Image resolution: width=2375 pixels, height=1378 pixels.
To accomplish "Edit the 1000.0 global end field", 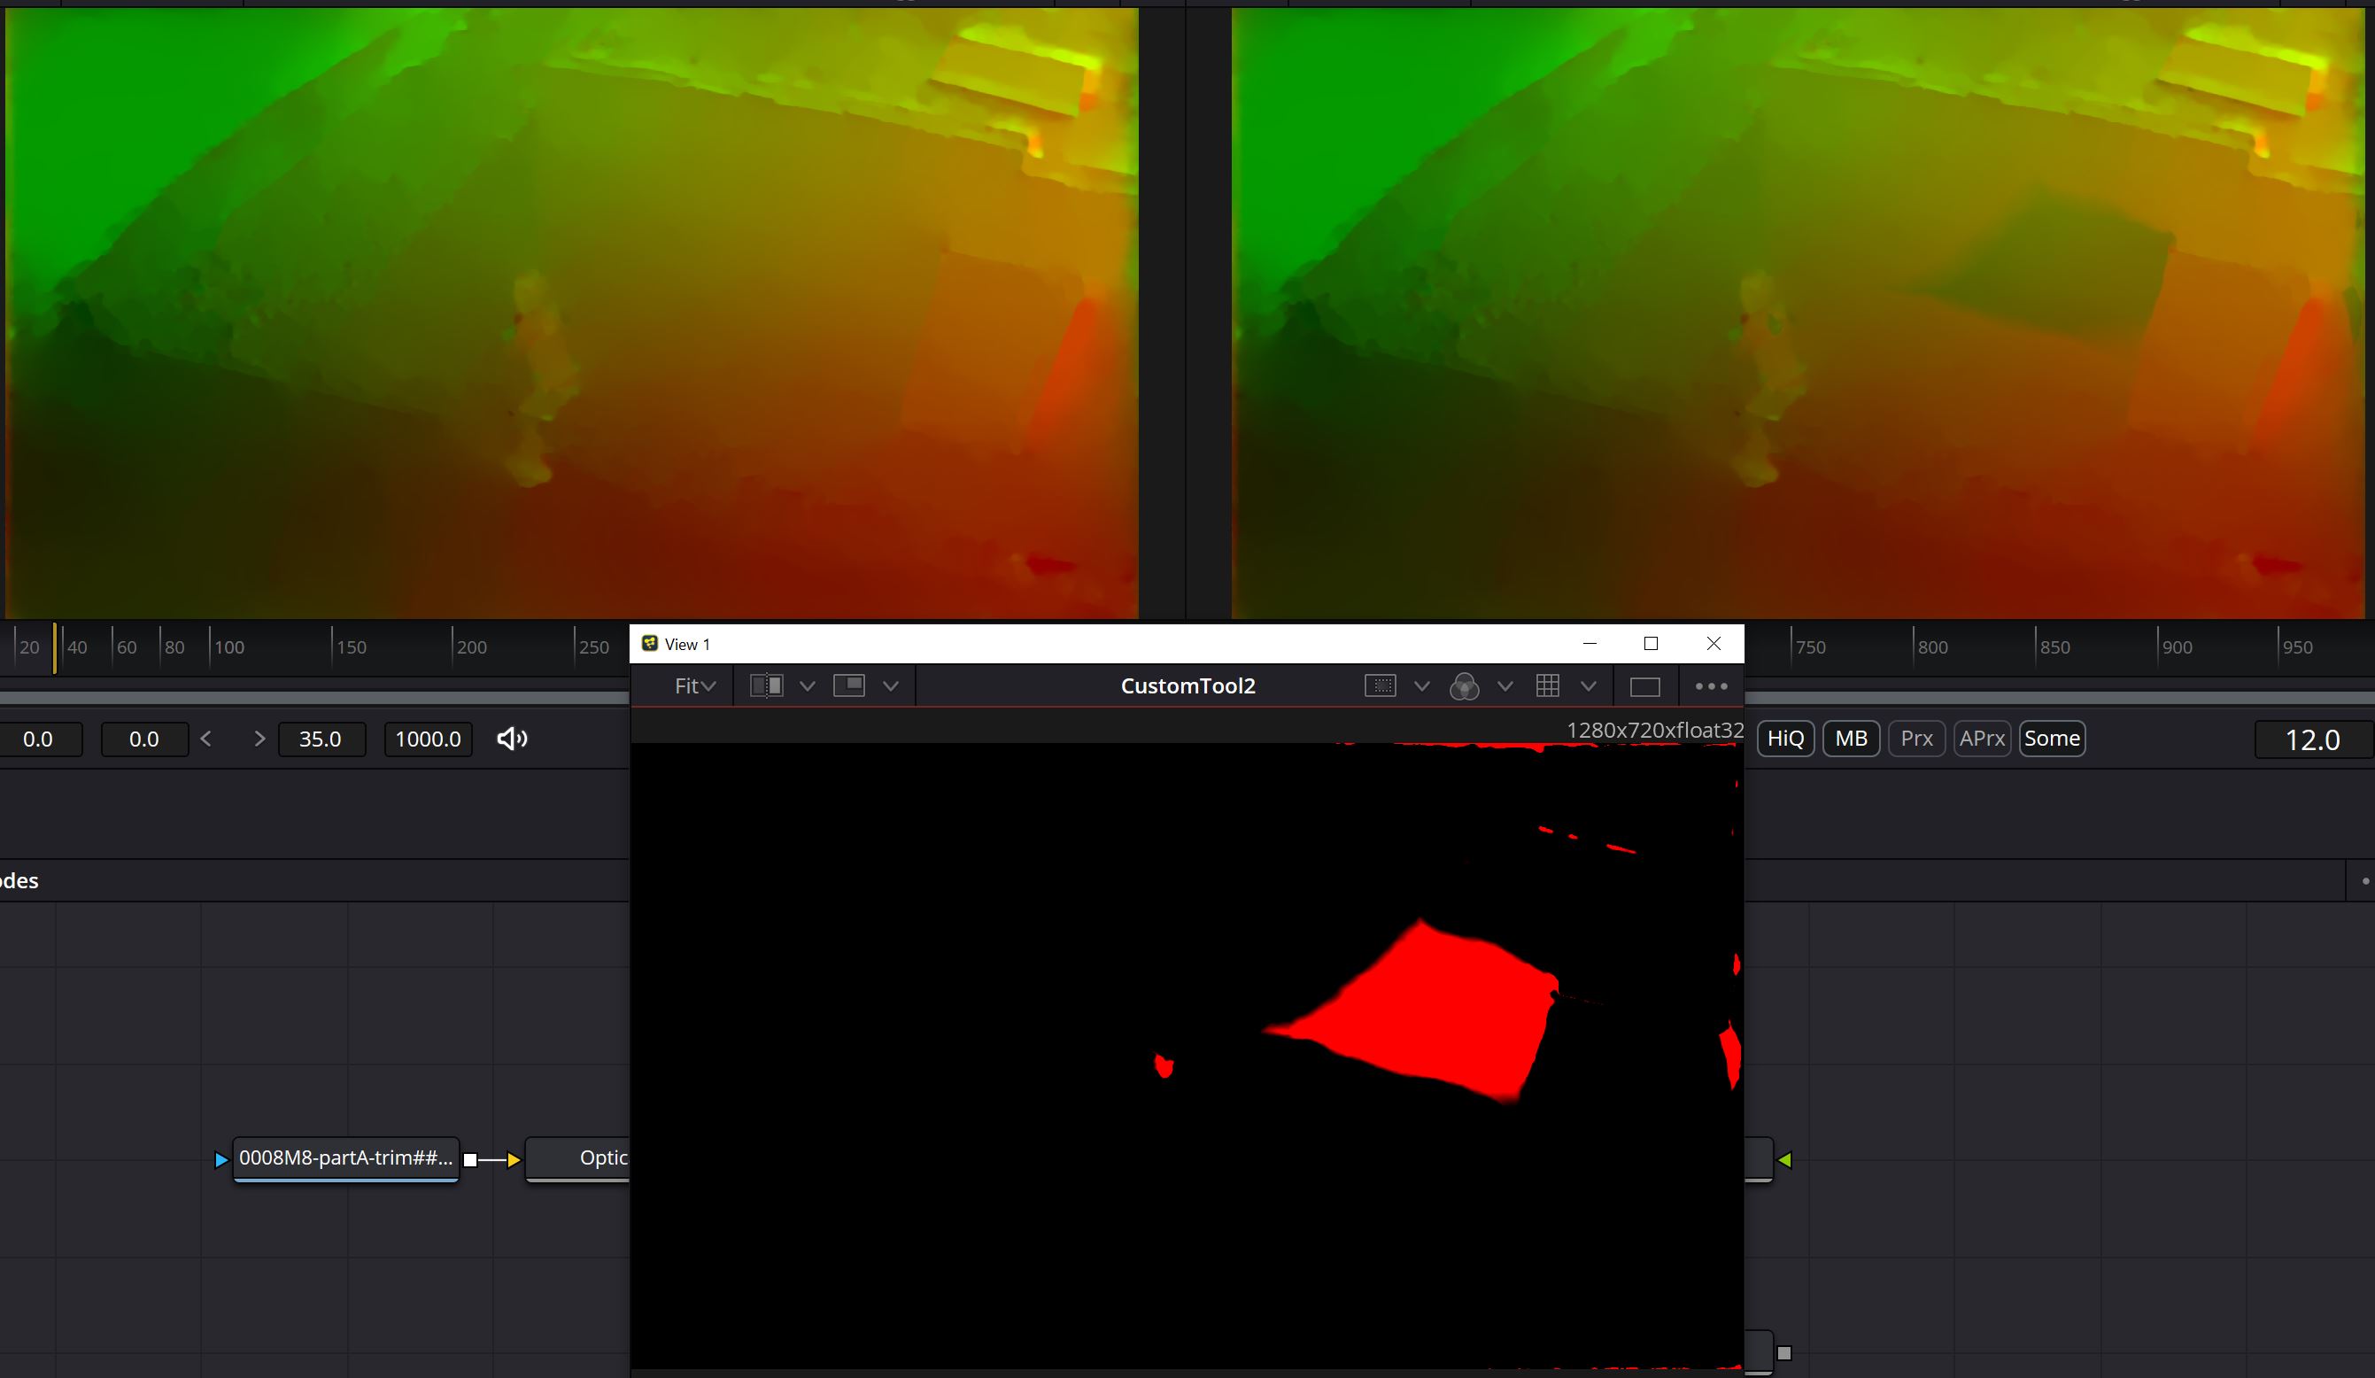I will pos(428,739).
